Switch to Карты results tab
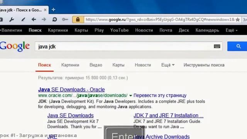Image resolution: width=247 pixels, height=139 pixels. pos(118,65)
